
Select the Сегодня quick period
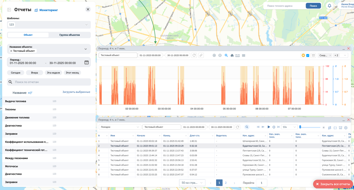(x=16, y=73)
